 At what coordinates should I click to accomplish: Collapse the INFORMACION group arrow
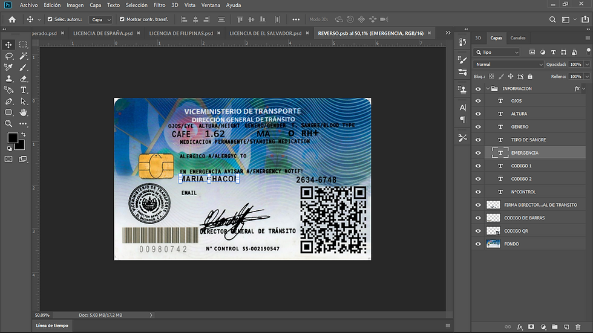click(488, 89)
